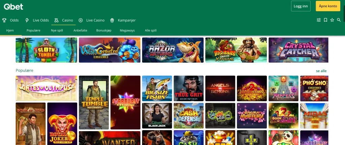Click the Live Odds lightning icon
The width and height of the screenshot is (345, 145).
27,20
